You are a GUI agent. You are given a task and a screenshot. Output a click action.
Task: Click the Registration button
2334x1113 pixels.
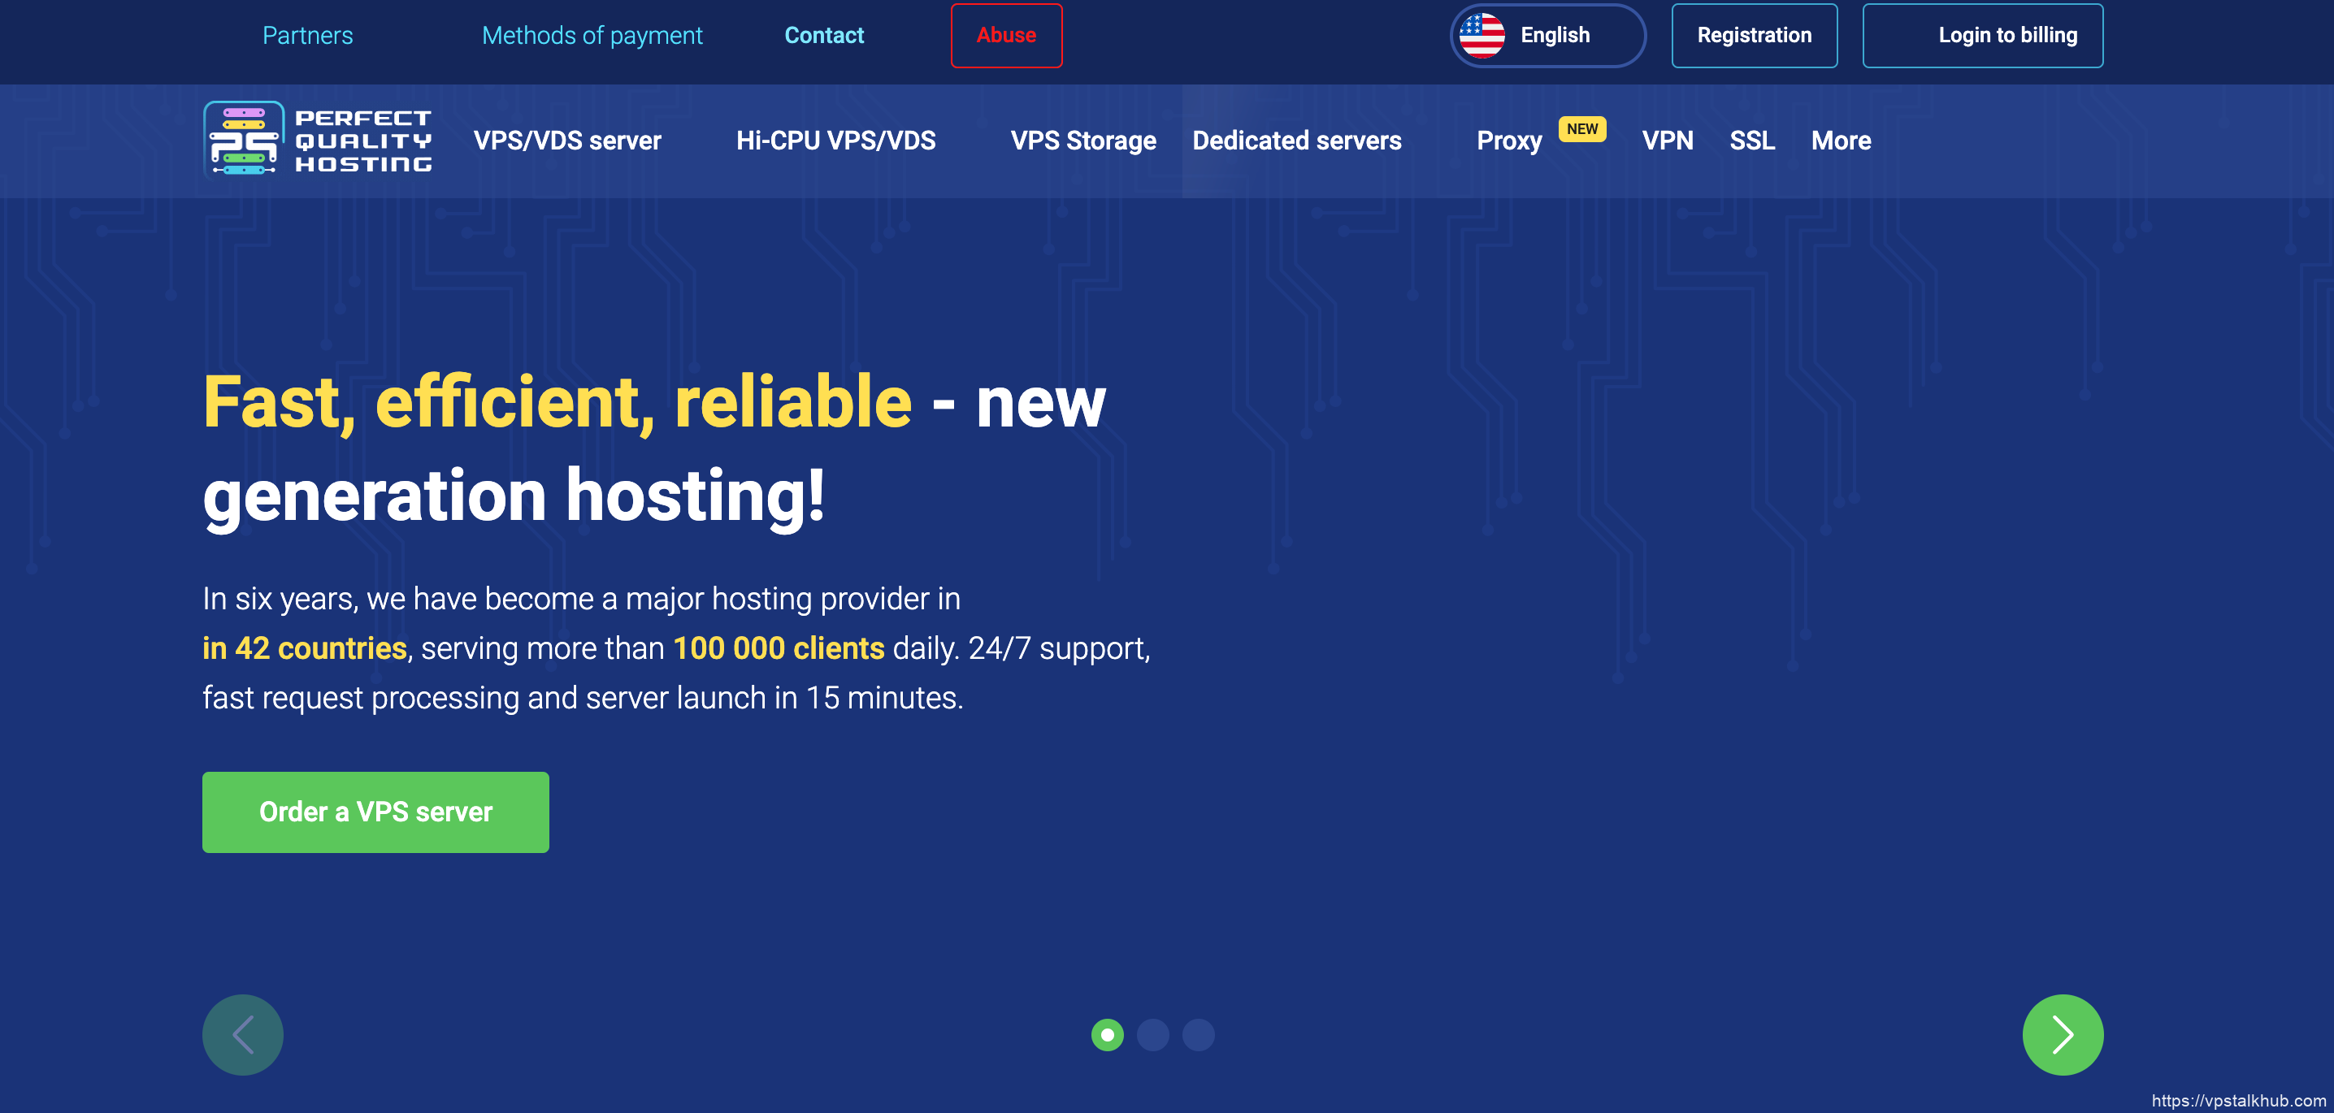1754,35
